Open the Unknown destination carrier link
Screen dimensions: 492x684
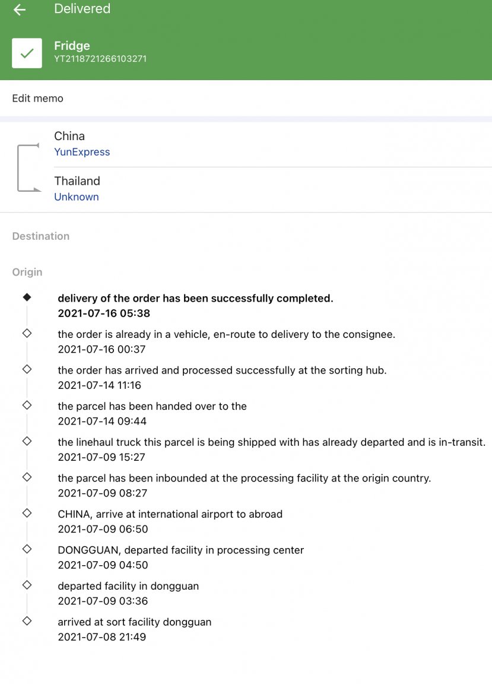tap(76, 197)
